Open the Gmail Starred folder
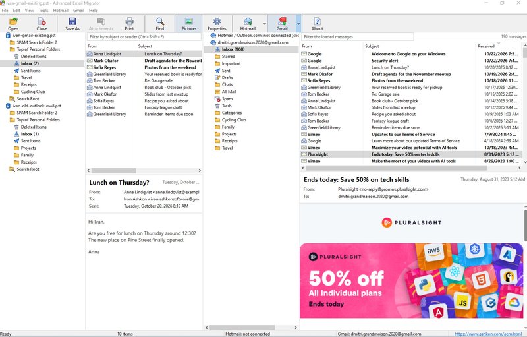 click(229, 57)
